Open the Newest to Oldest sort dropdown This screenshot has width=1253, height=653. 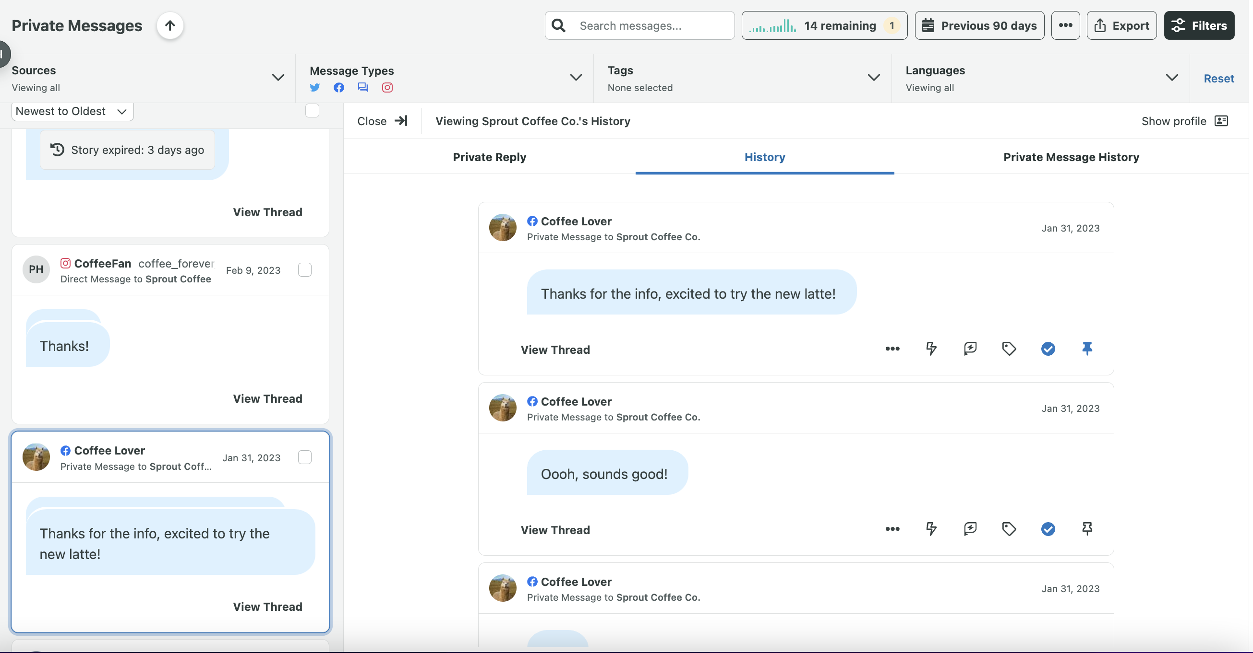pyautogui.click(x=72, y=111)
